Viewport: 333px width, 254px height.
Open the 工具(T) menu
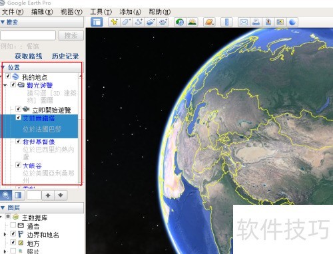point(101,12)
